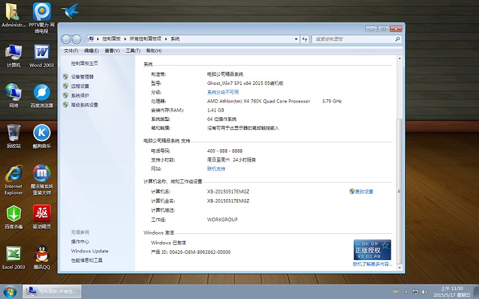This screenshot has height=299, width=479.
Task: Open the 百度浏览器 desktop icon
Action: pos(42,93)
